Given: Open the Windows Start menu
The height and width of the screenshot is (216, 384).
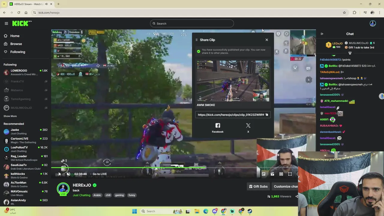Looking at the screenshot, I should tap(134, 211).
